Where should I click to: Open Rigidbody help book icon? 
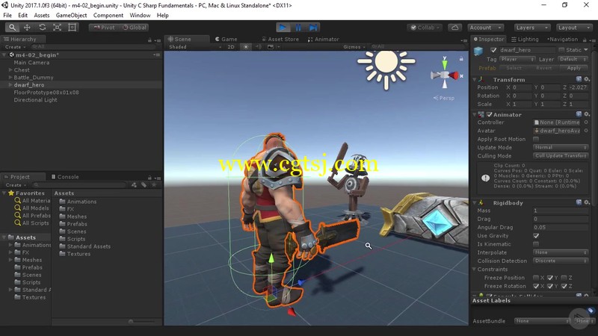coord(579,202)
